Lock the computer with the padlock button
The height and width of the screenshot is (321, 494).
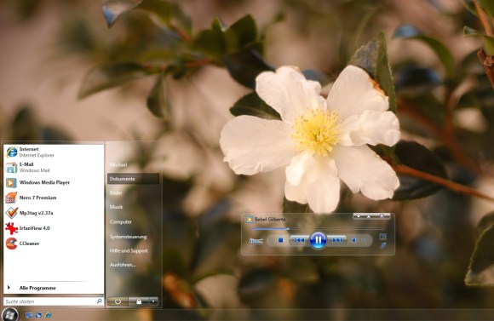tap(139, 301)
